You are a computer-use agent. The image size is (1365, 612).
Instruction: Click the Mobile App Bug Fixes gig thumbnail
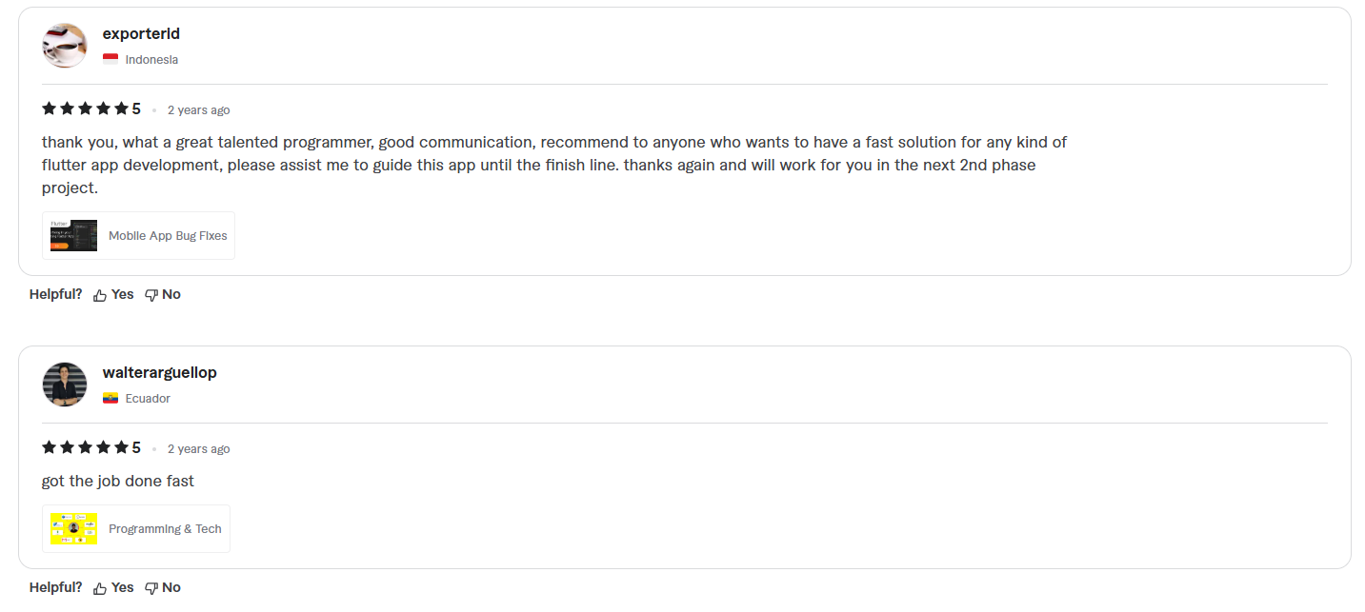coord(73,234)
